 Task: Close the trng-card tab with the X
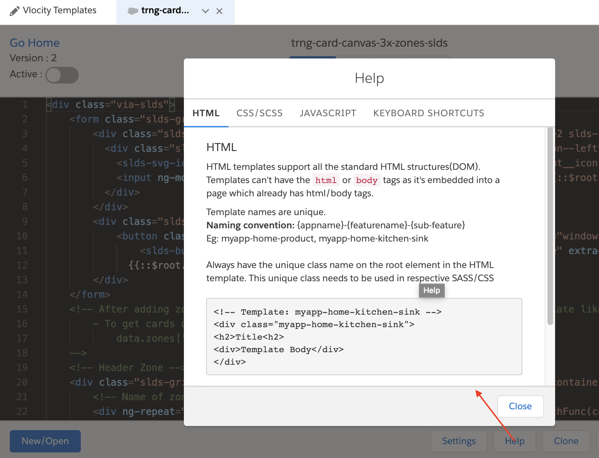coord(219,11)
